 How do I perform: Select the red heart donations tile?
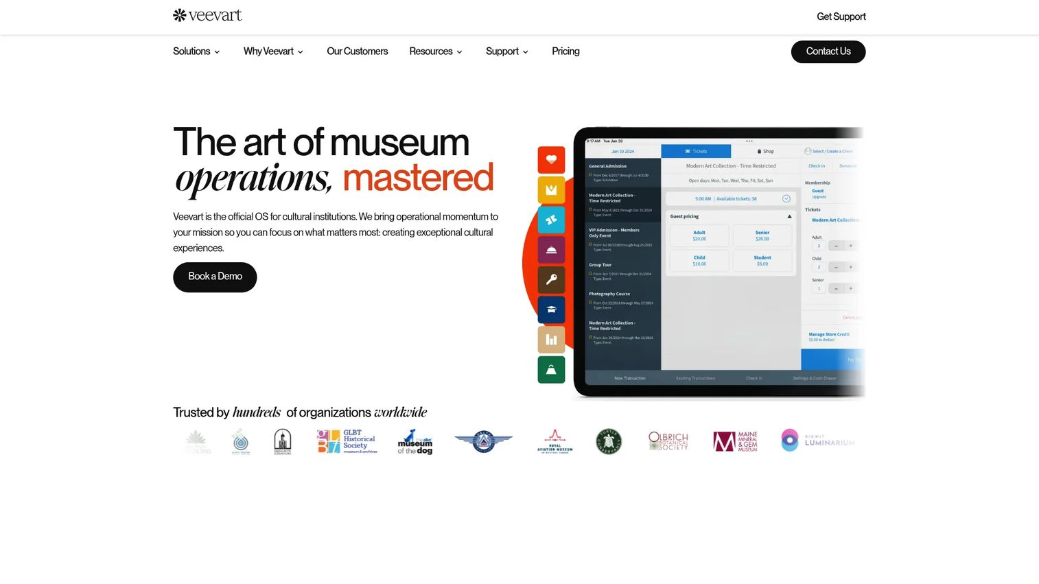pyautogui.click(x=551, y=160)
